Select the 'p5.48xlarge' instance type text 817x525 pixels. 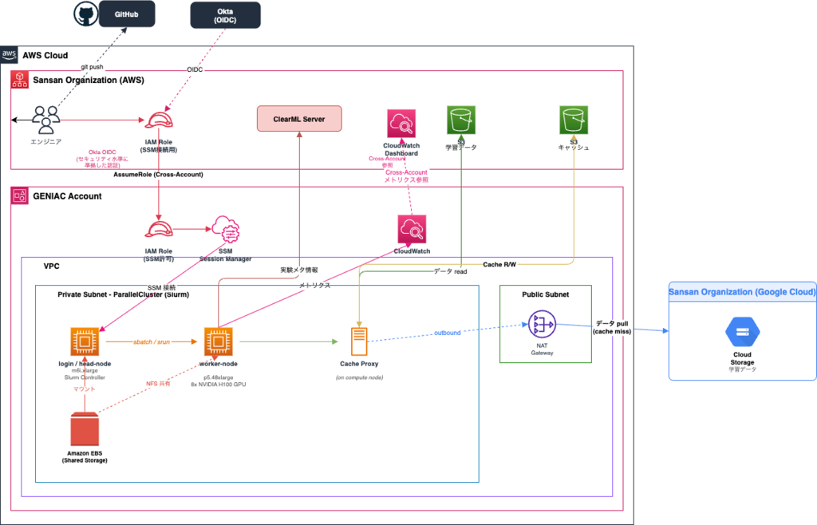point(219,377)
